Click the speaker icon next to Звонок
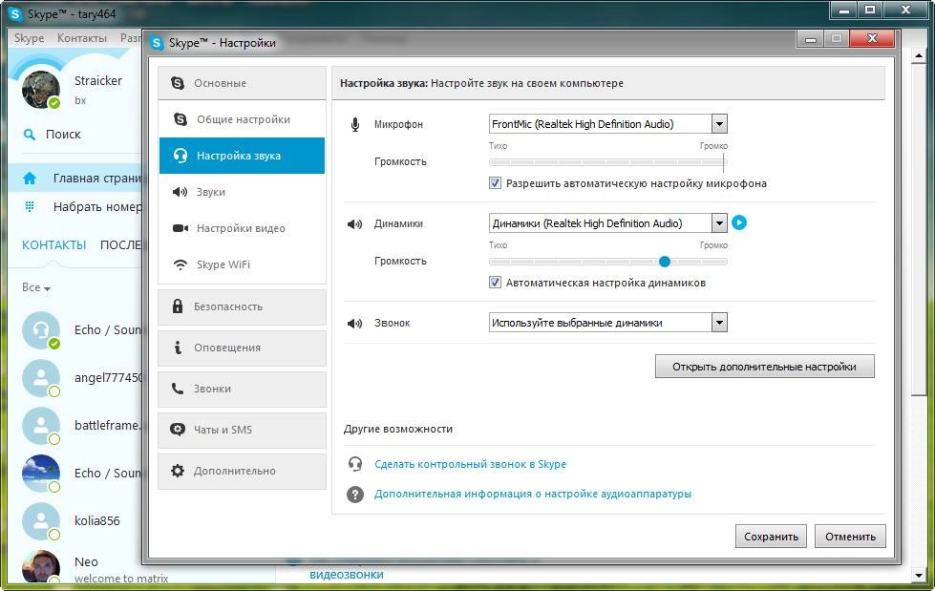The image size is (935, 591). 354,324
